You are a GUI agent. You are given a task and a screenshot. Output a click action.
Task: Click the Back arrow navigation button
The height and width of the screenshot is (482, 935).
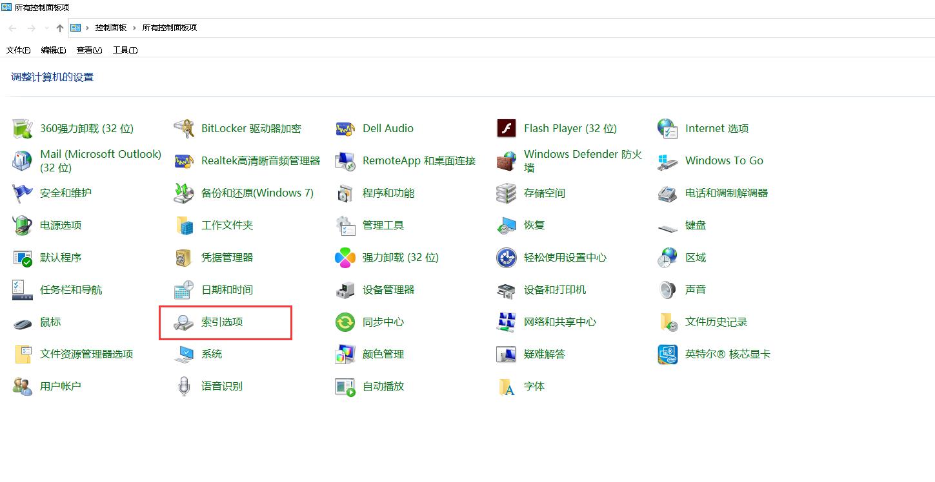[x=13, y=28]
